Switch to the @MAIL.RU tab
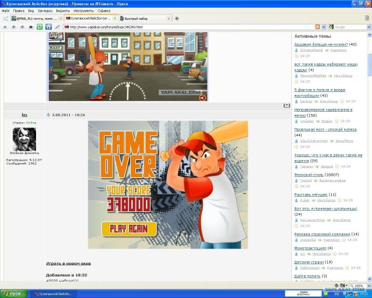 pos(37,18)
